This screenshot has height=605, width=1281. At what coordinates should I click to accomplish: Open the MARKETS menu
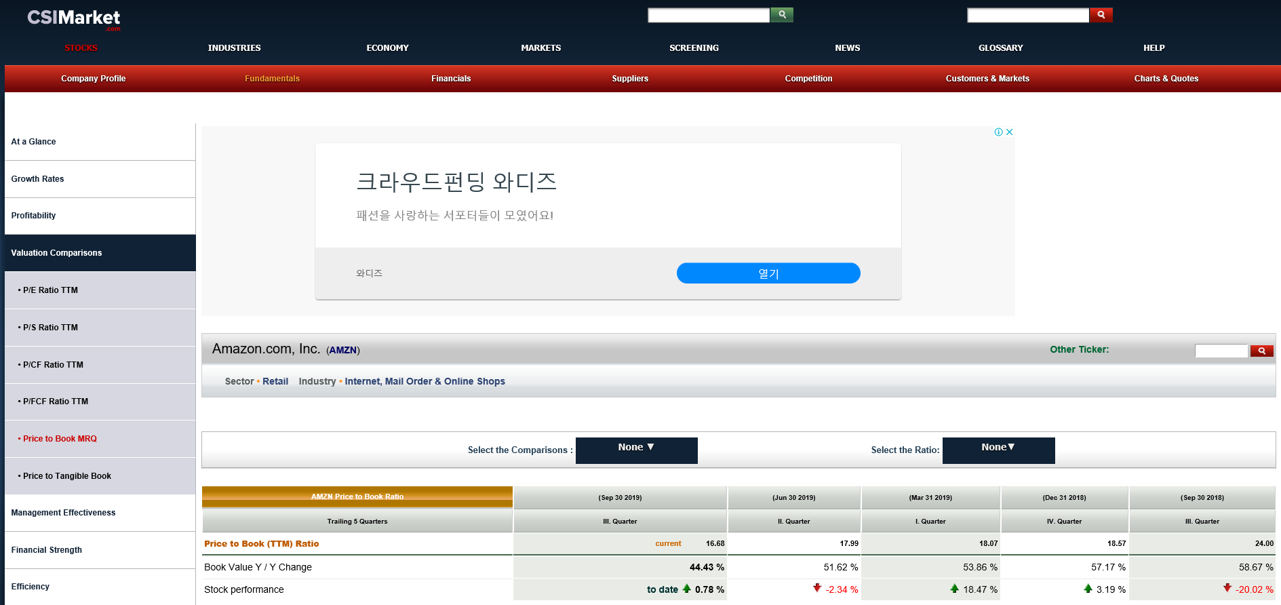pyautogui.click(x=540, y=48)
